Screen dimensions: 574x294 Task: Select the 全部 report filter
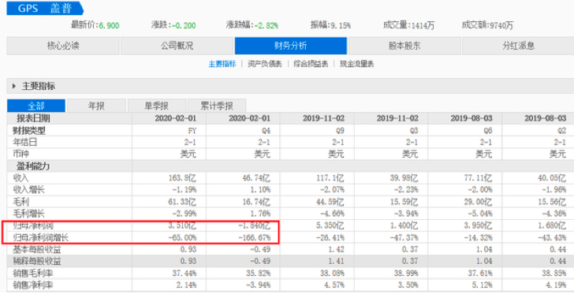(x=36, y=106)
